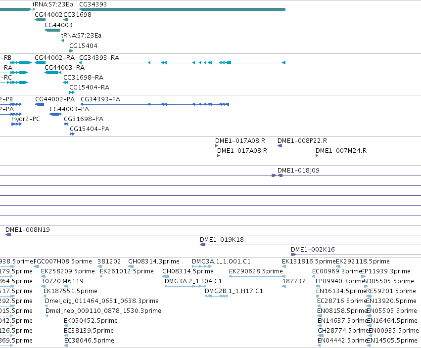Click the CG31698-PA protein label
The width and height of the screenshot is (421, 348).
(84, 119)
